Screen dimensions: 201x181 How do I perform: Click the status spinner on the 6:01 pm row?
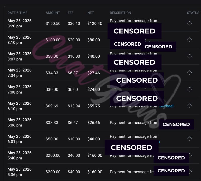pyautogui.click(x=190, y=139)
